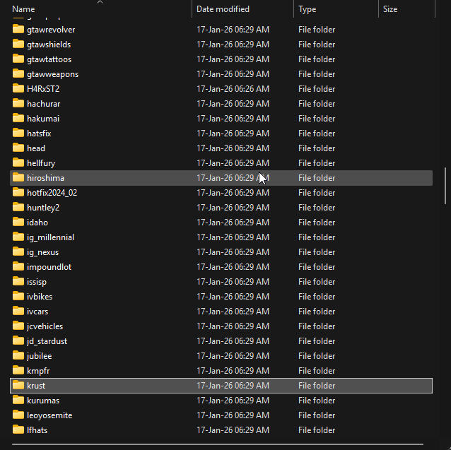Select the head folder name

pos(36,148)
